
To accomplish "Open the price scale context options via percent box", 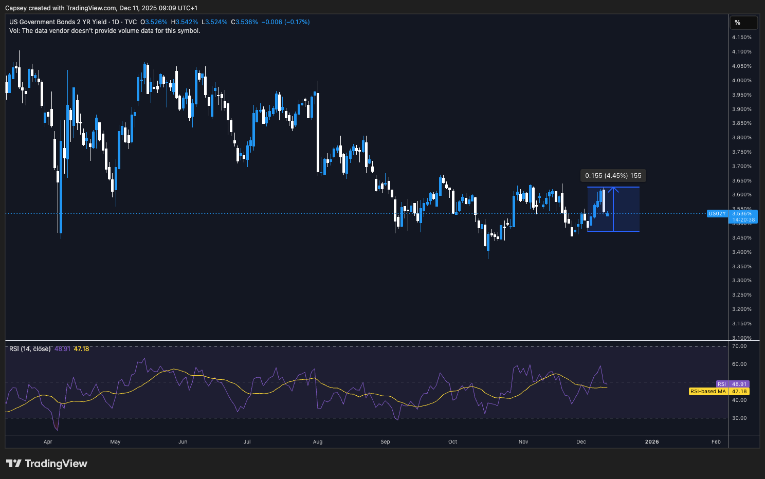I will pyautogui.click(x=743, y=22).
